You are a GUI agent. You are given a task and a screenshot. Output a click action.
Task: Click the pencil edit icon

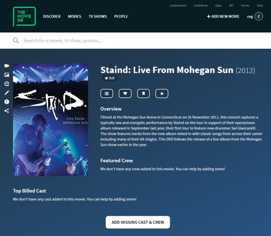tap(7, 93)
